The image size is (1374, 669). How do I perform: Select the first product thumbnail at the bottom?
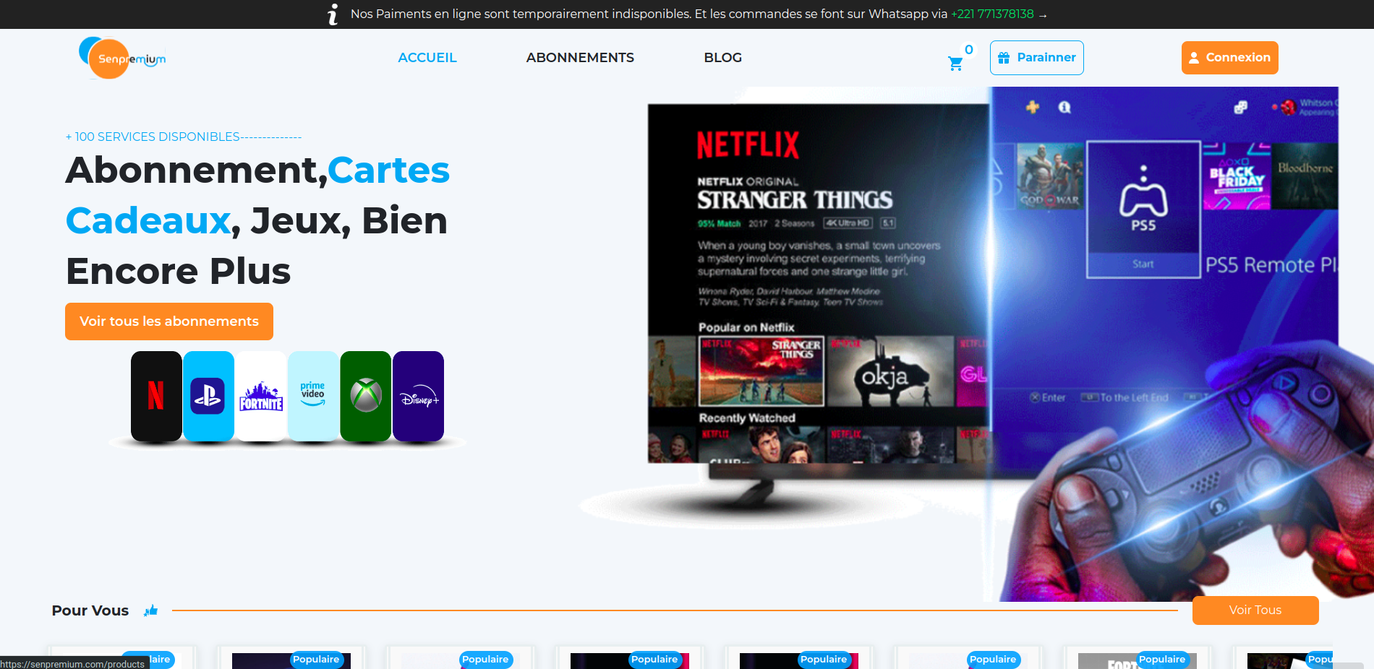121,661
